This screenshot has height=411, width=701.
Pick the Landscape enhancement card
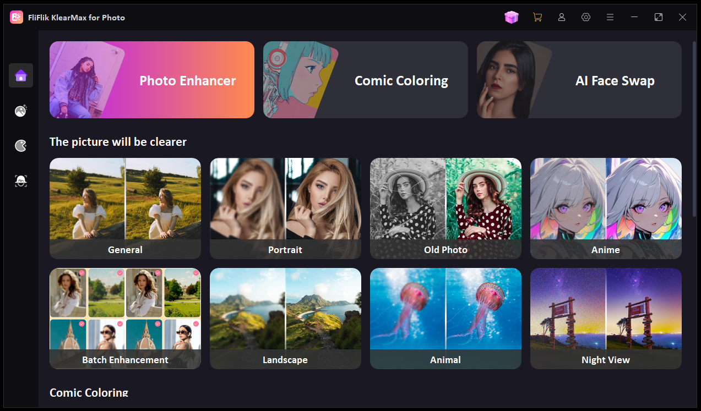(x=285, y=319)
